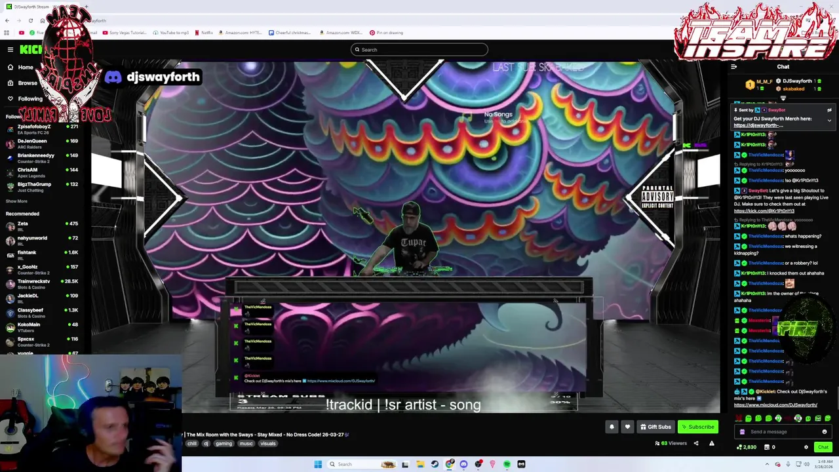The height and width of the screenshot is (472, 839).
Task: Open followed channel Briankenneedyy
Action: 41,158
